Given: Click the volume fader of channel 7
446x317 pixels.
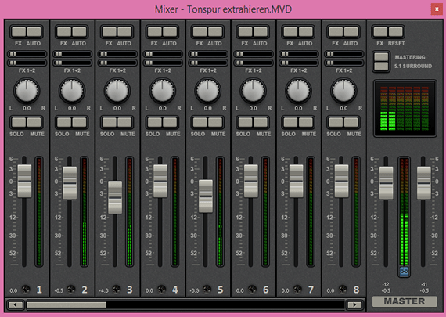Looking at the screenshot, I should 296,181.
